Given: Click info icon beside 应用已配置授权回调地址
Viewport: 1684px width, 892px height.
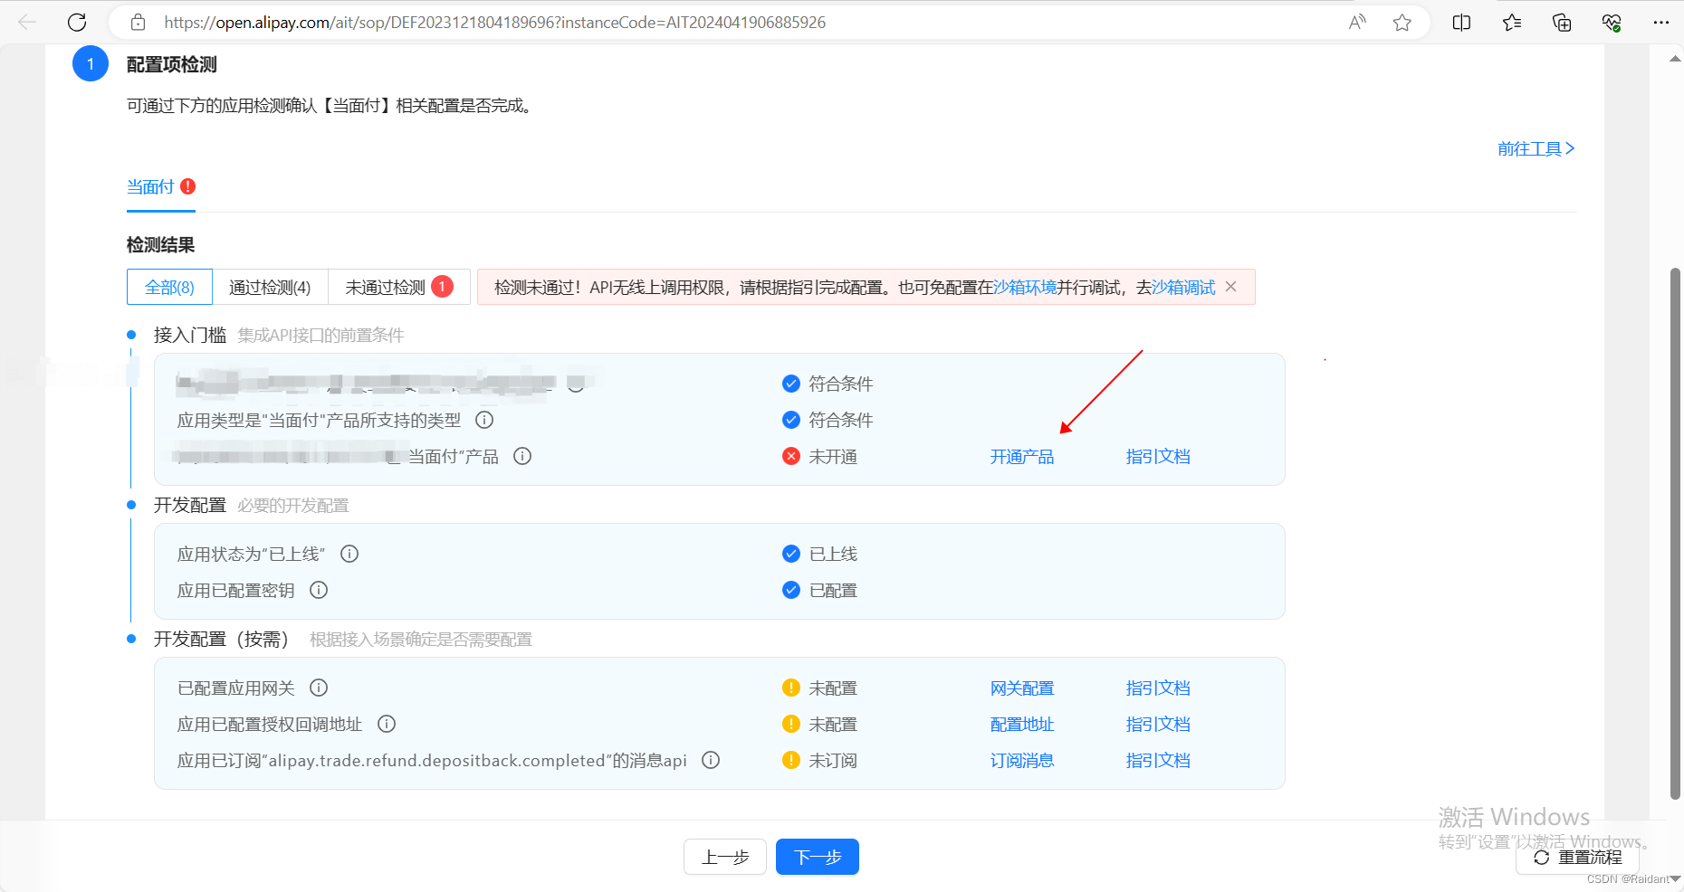Looking at the screenshot, I should [387, 724].
